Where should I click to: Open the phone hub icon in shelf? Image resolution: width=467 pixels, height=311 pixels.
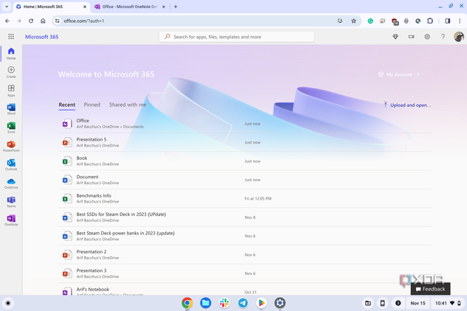point(382,303)
